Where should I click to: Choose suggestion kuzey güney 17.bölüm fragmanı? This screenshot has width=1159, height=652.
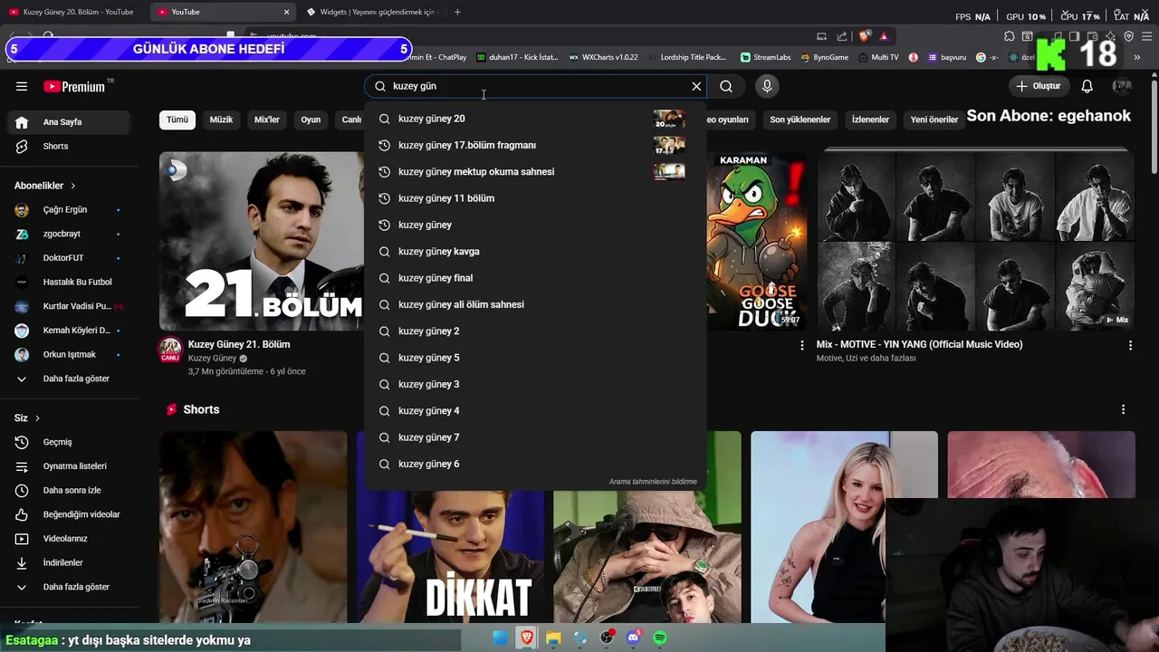[534, 145]
